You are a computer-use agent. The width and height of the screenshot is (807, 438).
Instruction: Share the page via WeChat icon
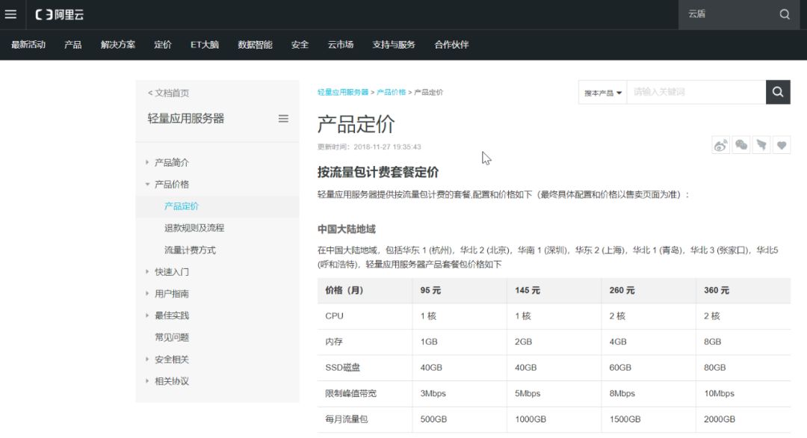pos(741,145)
